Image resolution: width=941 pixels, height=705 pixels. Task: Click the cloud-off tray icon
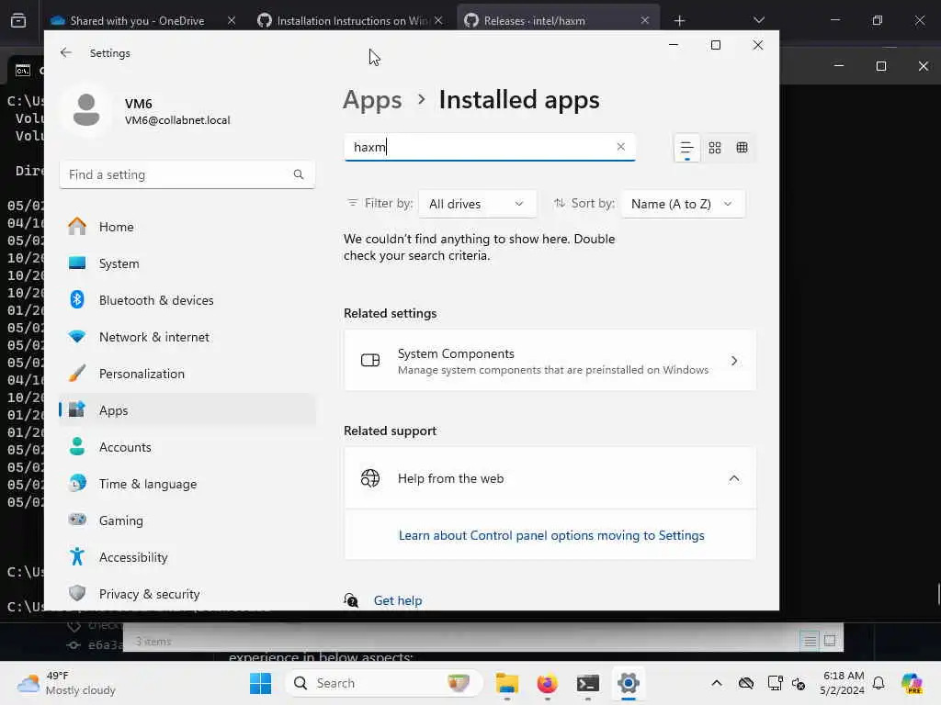746,683
